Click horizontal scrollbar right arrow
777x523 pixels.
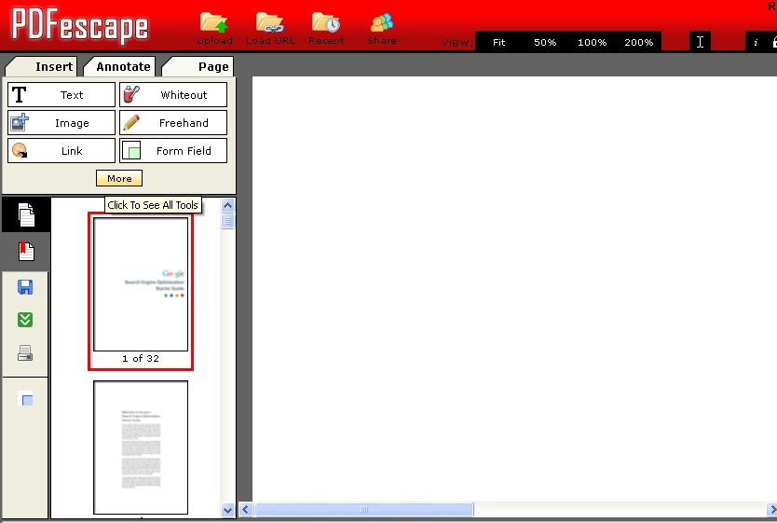tap(772, 509)
